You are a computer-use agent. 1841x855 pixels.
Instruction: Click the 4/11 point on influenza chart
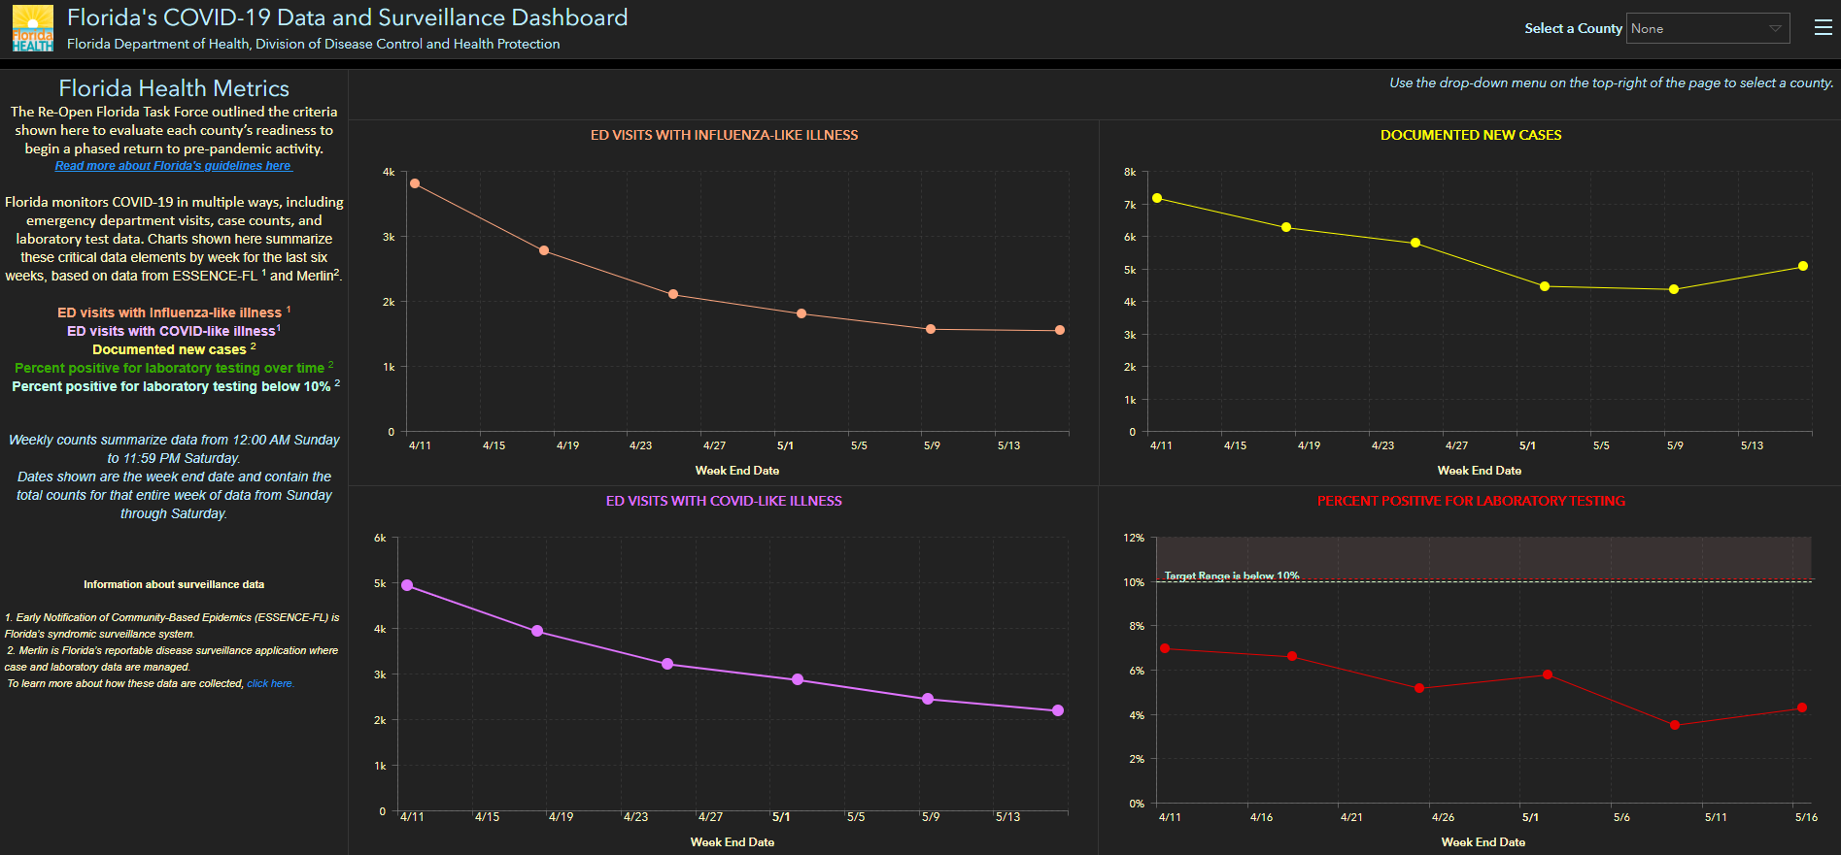point(415,183)
